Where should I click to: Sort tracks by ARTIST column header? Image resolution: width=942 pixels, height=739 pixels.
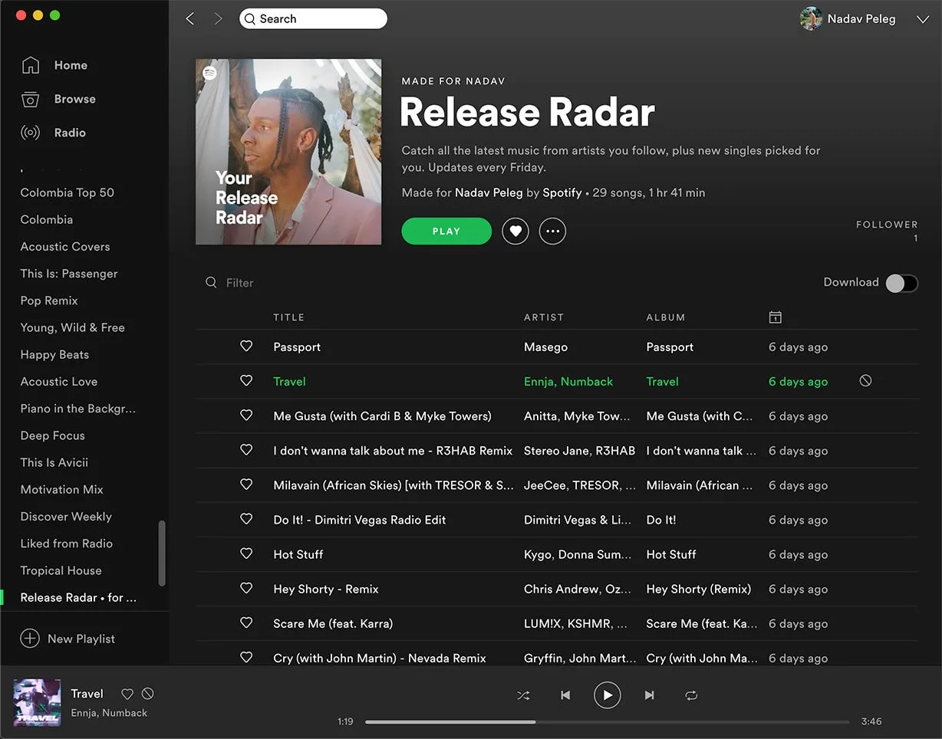(544, 317)
